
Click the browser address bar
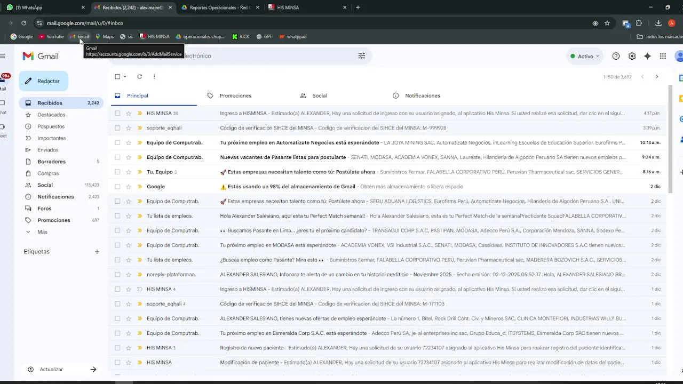315,23
